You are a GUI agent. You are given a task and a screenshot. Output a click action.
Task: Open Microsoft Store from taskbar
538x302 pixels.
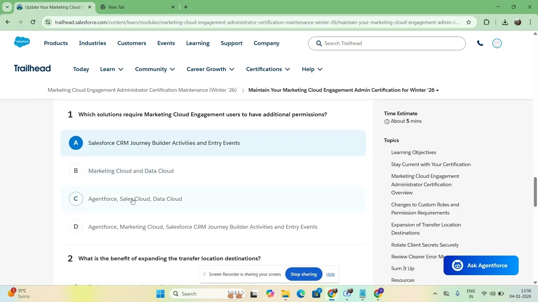click(316, 294)
